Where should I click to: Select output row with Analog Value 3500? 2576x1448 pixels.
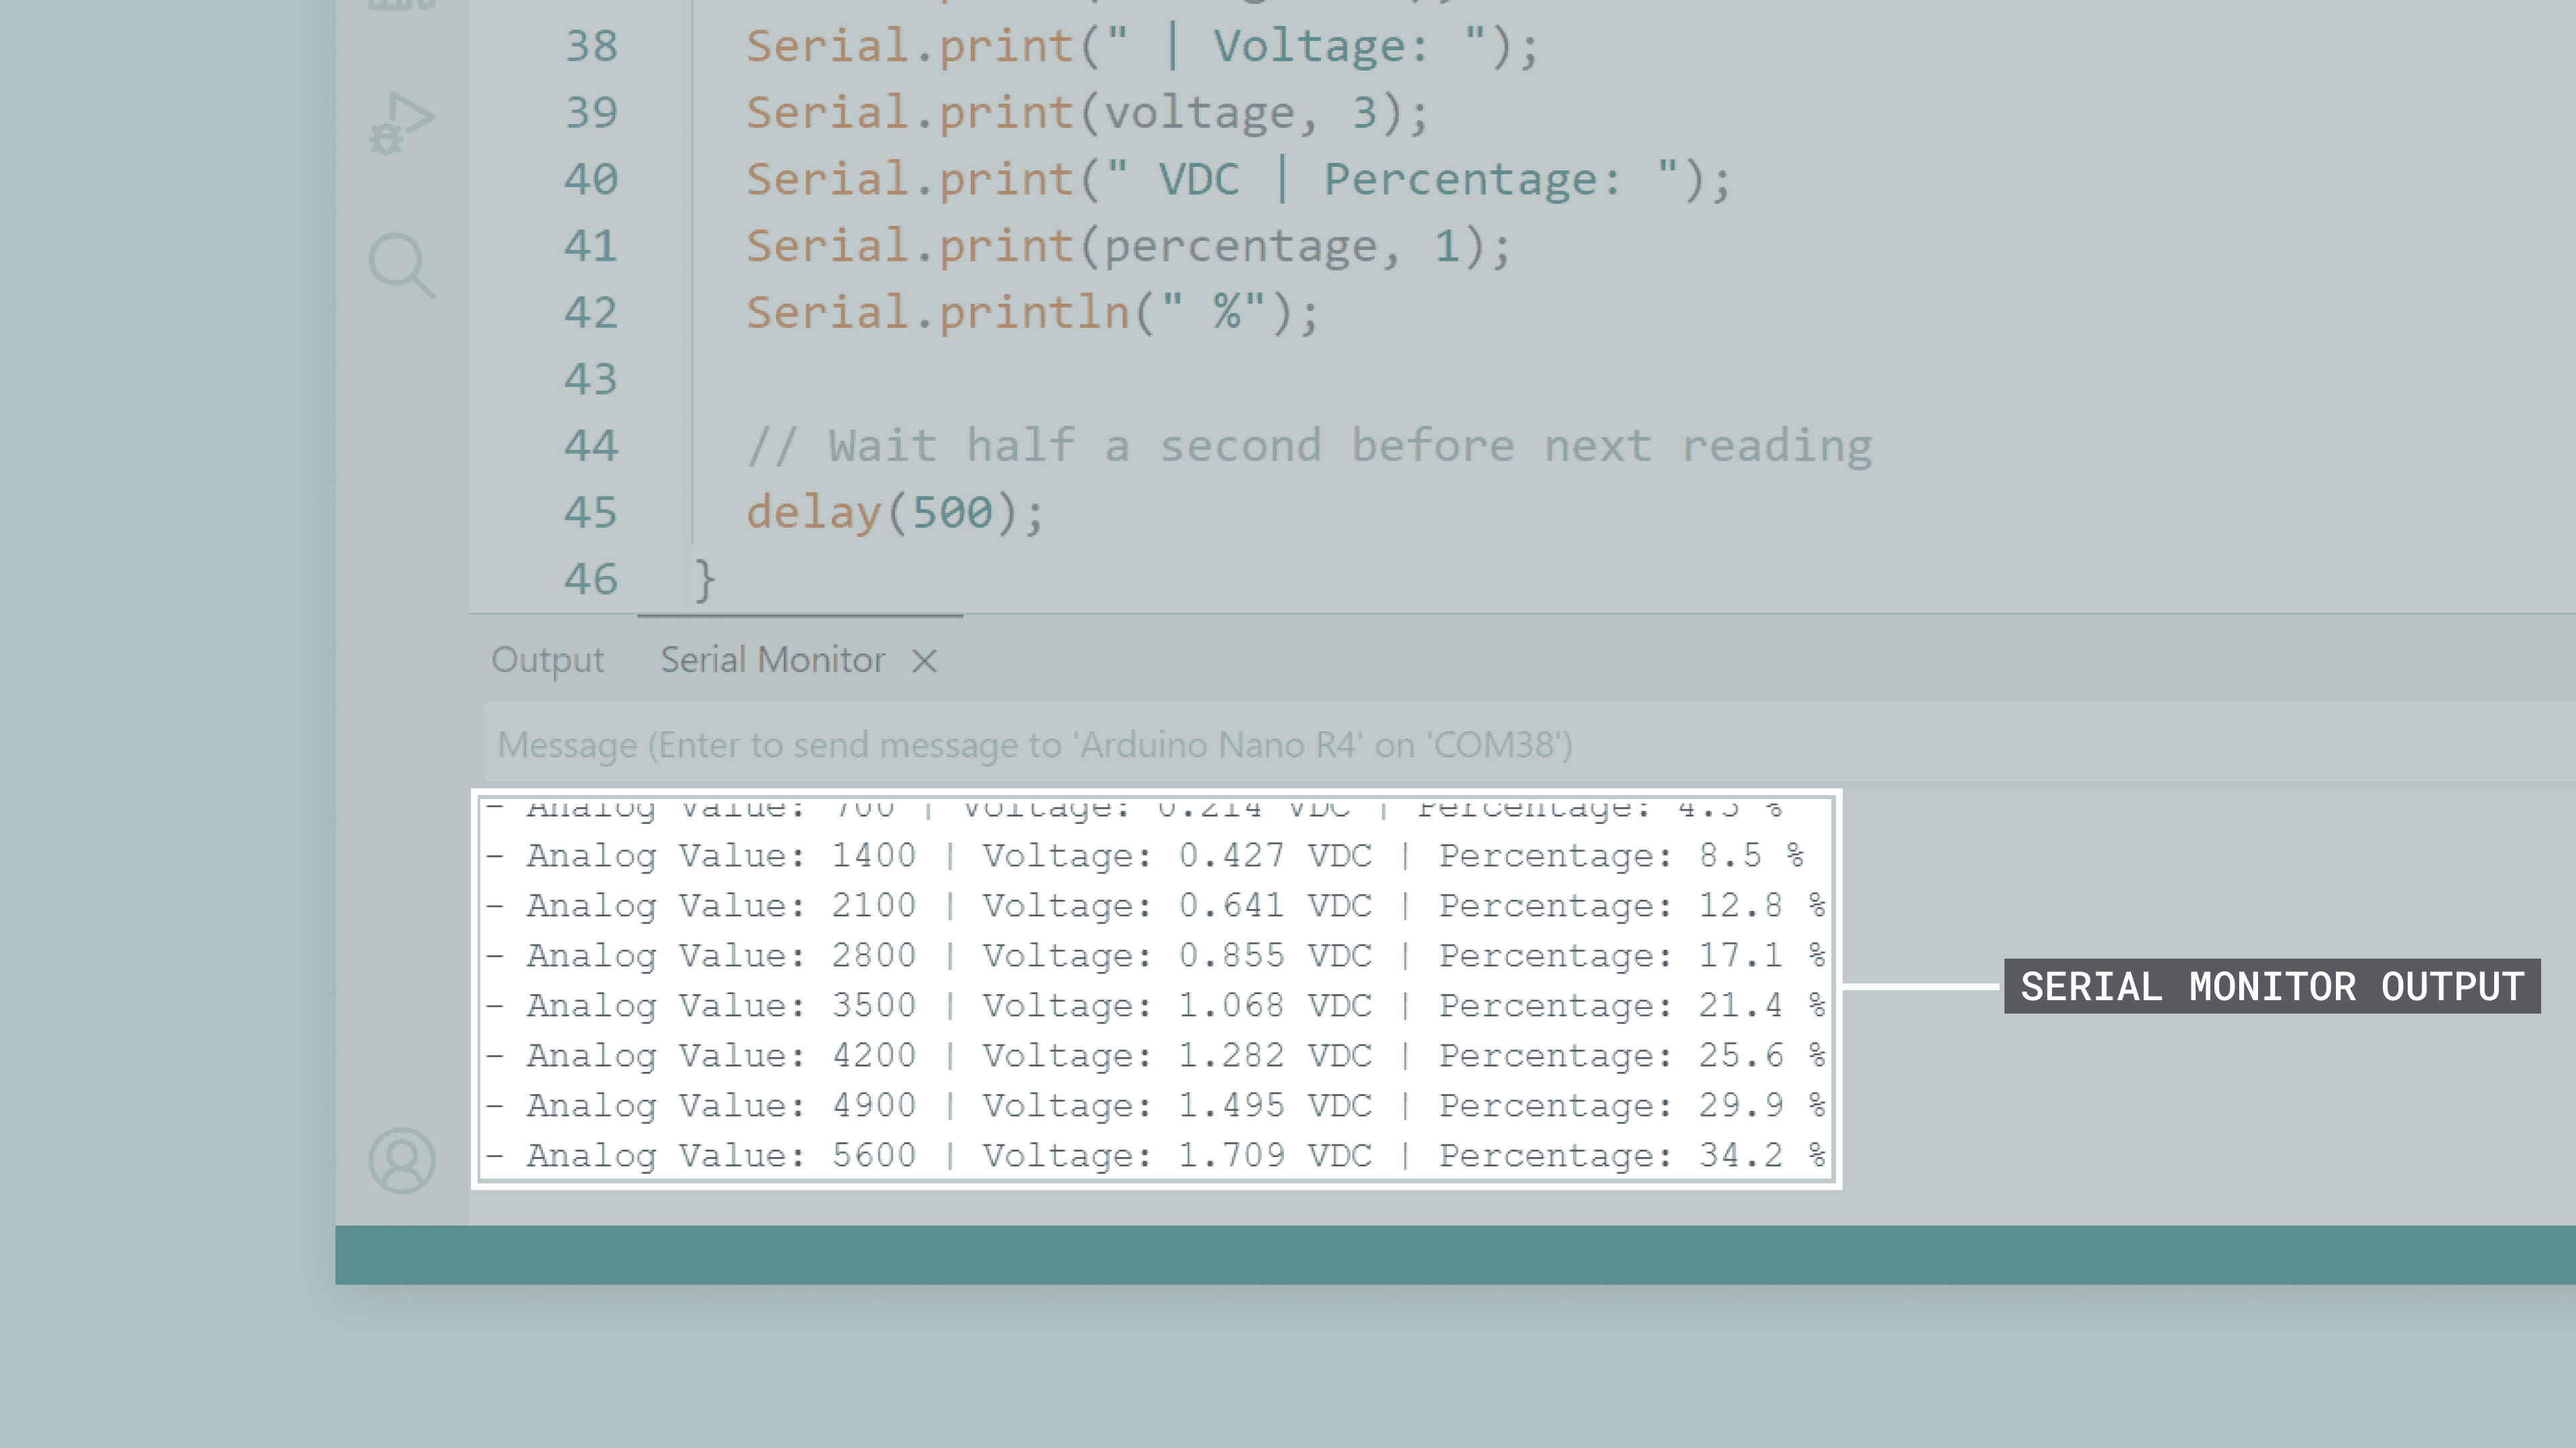pyautogui.click(x=1155, y=1006)
